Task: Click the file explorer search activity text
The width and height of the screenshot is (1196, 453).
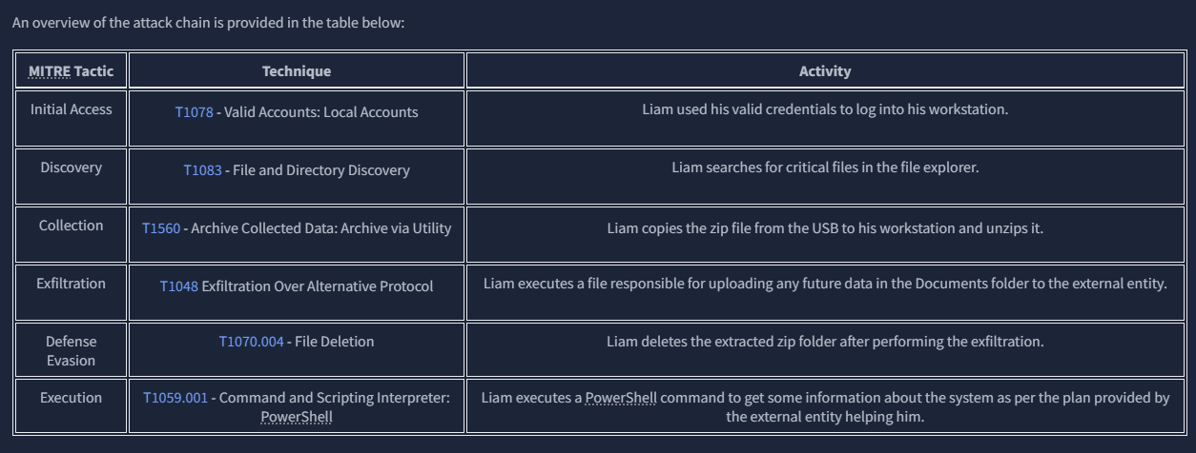Action: click(825, 167)
